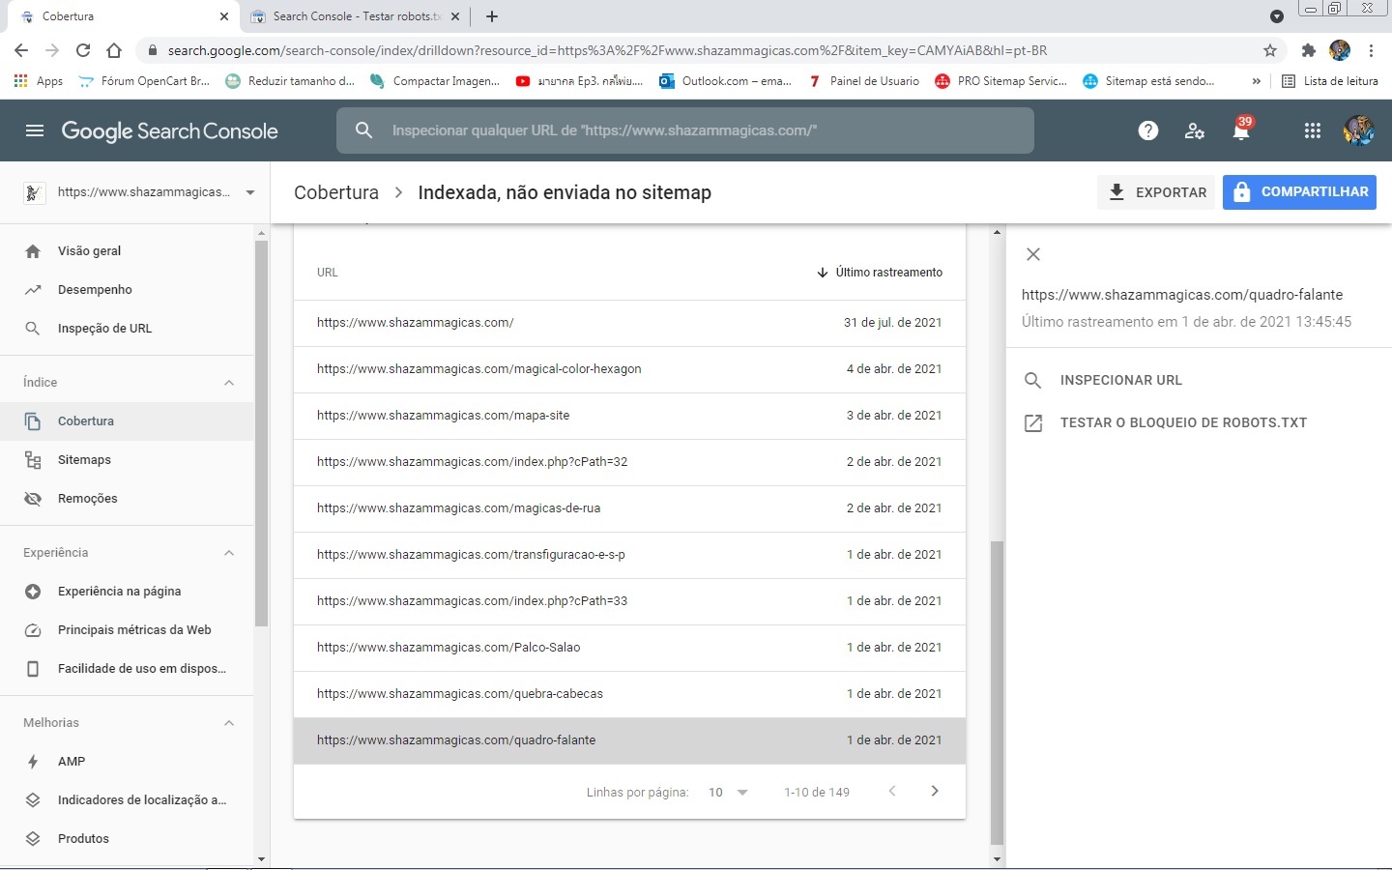Close the Cobertura browser tab
1392x870 pixels.
(x=224, y=16)
